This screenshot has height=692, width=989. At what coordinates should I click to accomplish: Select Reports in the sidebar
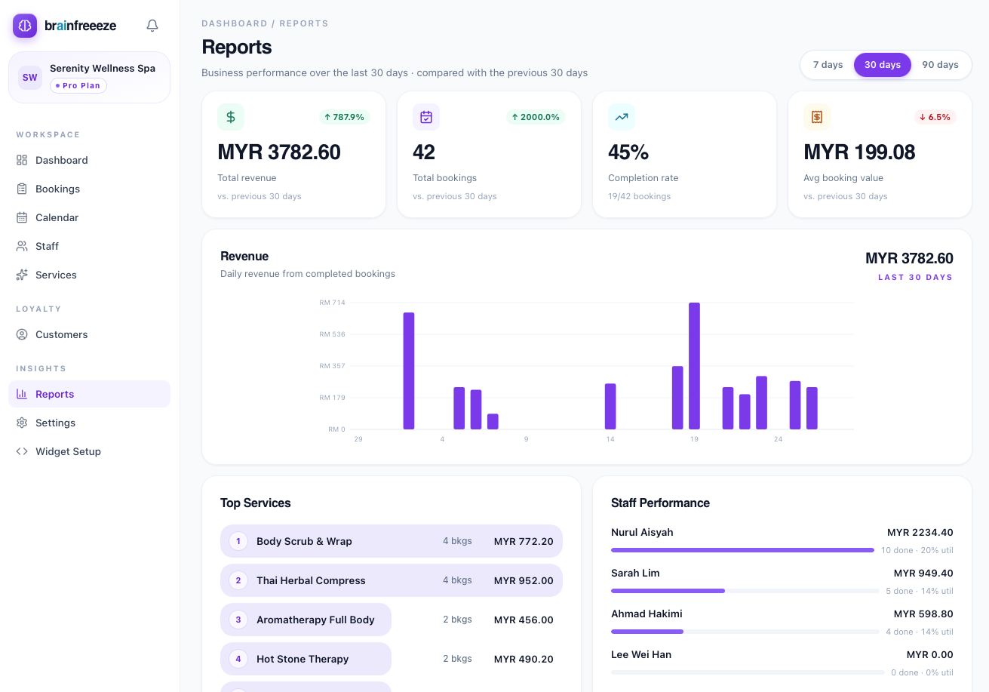89,394
